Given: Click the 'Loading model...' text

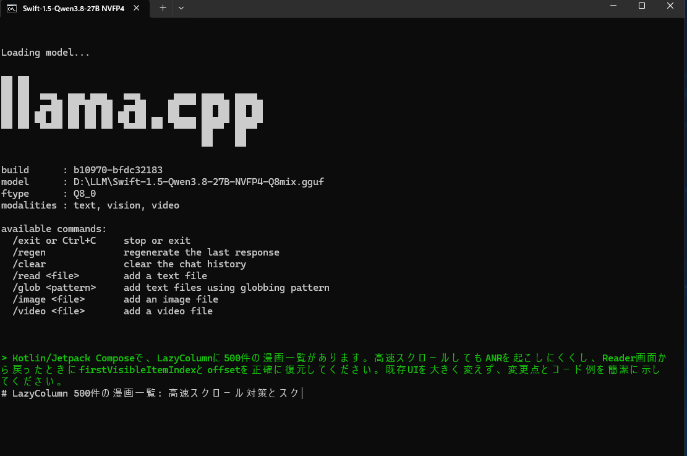Looking at the screenshot, I should (x=46, y=53).
